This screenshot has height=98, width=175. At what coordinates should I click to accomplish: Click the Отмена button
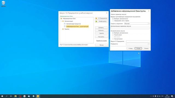pos(146,48)
